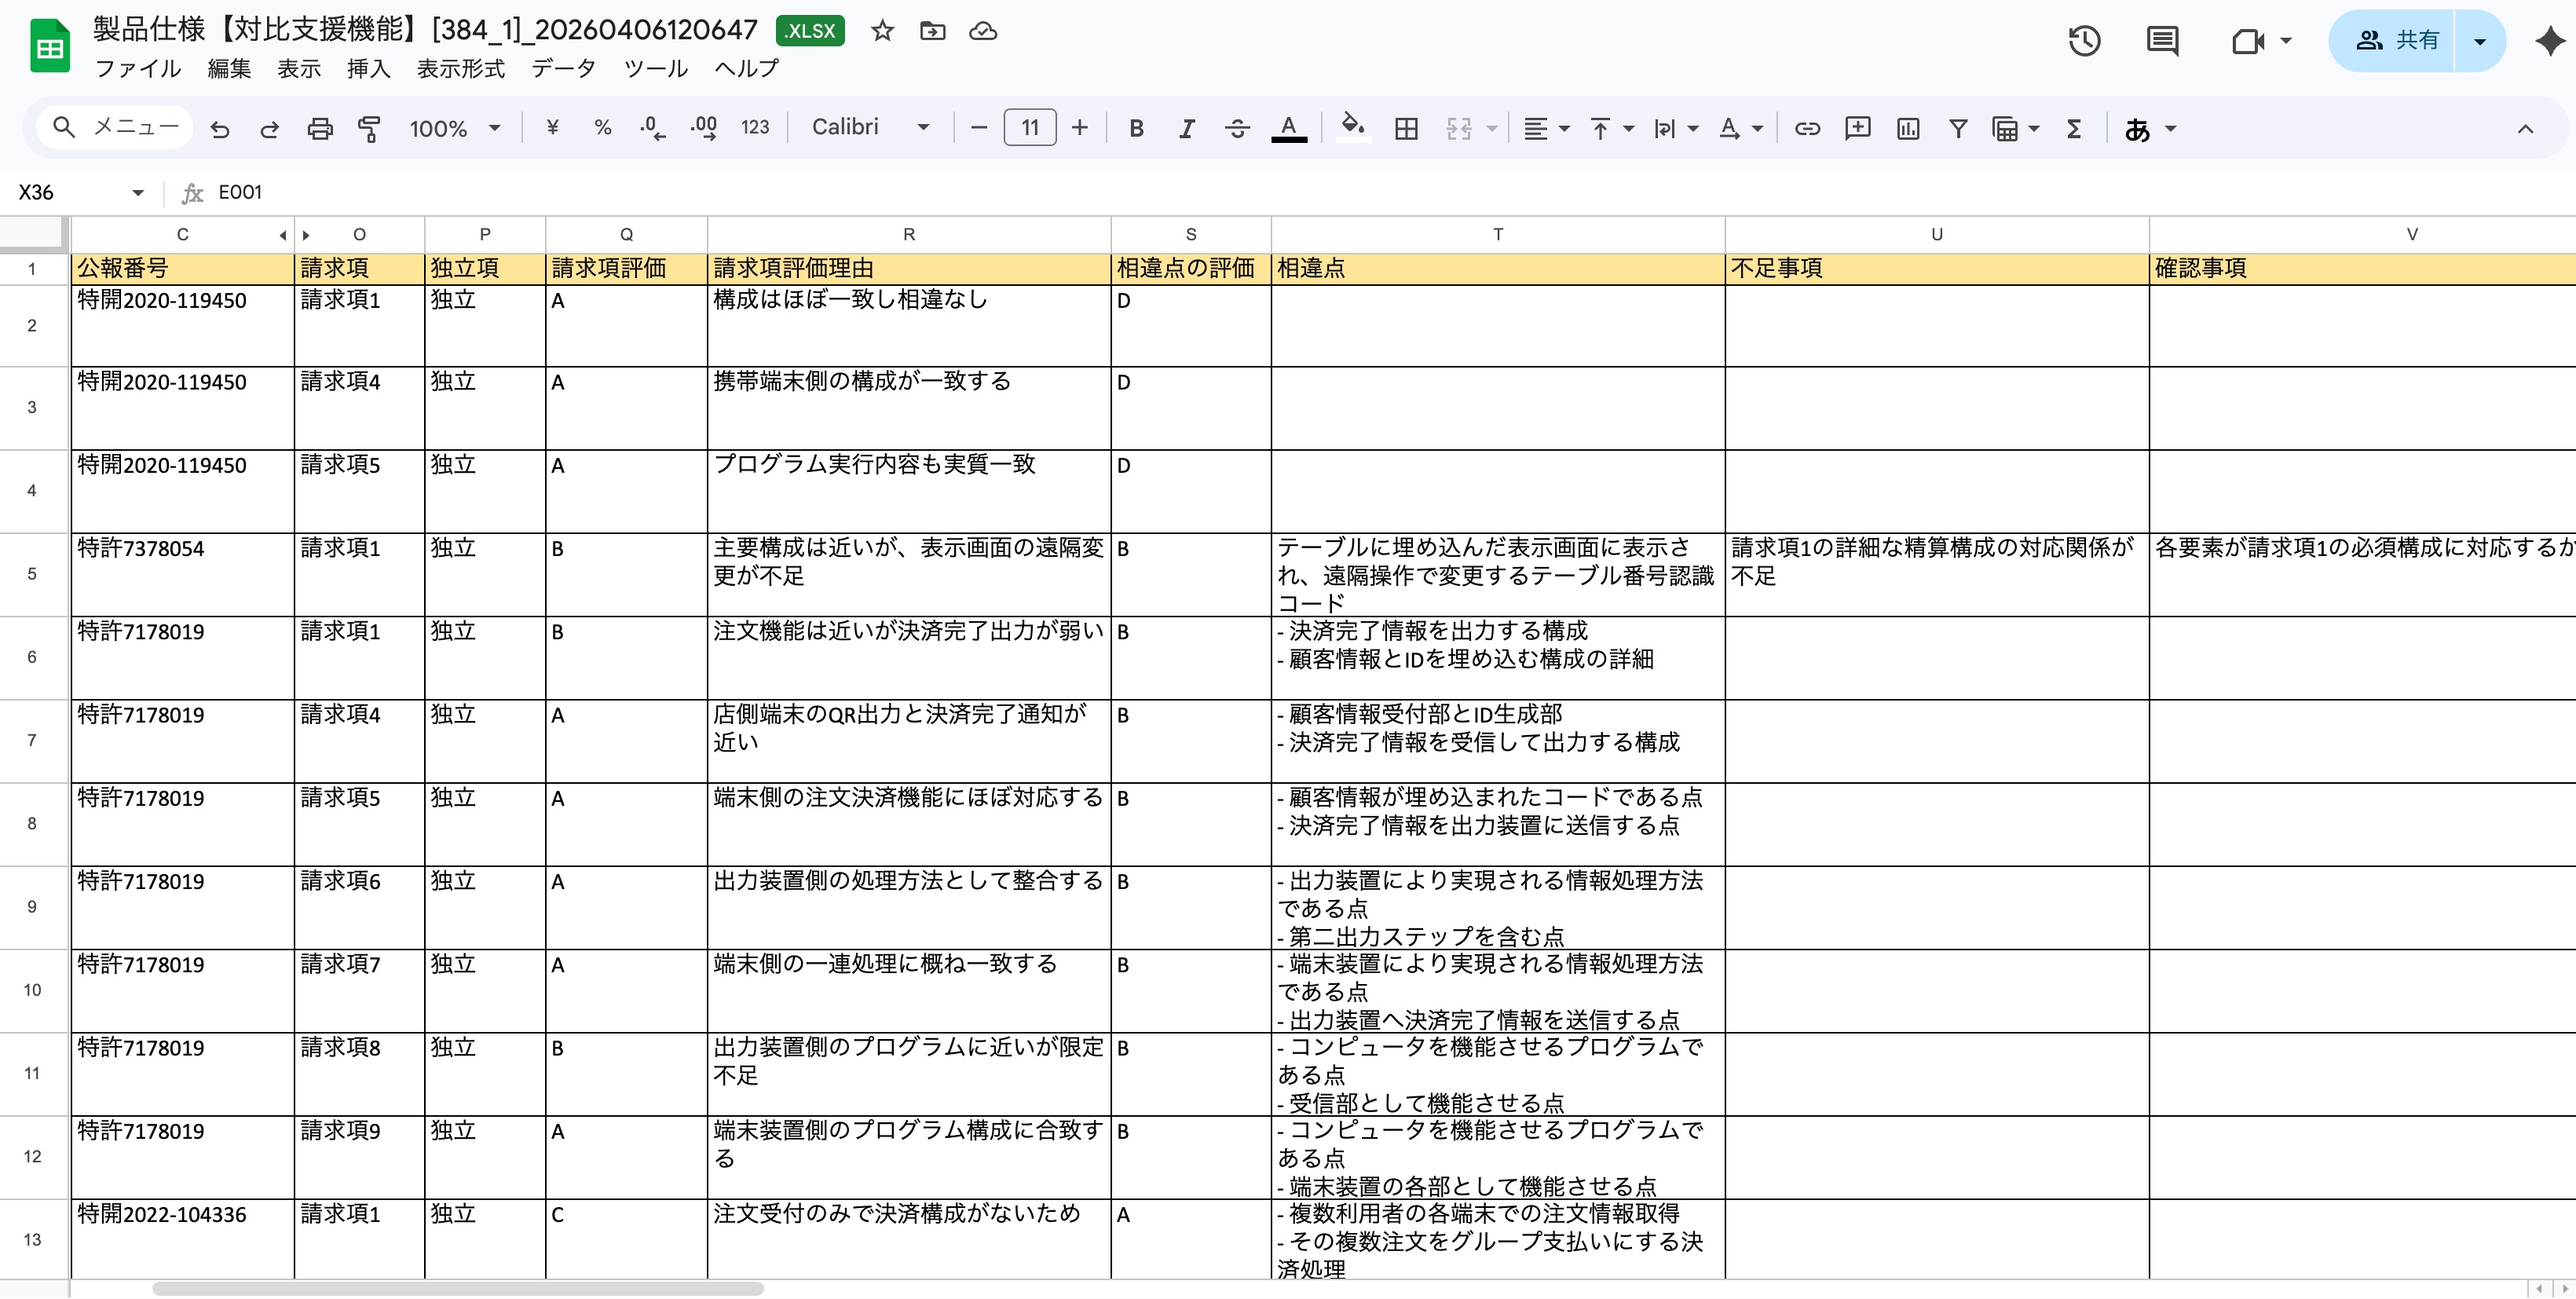The height and width of the screenshot is (1299, 2576).
Task: Open the comments icon at top right
Action: point(2162,41)
